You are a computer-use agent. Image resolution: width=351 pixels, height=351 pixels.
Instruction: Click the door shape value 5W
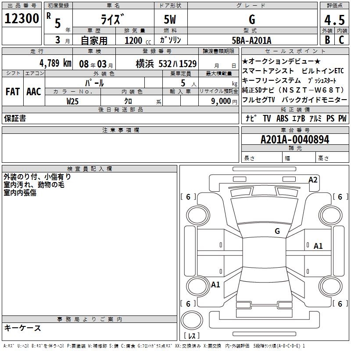[170, 19]
